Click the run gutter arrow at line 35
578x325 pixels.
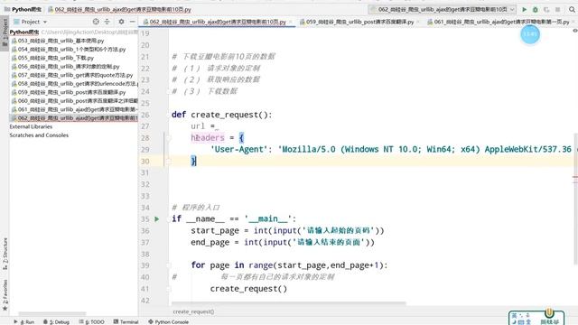pyautogui.click(x=156, y=218)
